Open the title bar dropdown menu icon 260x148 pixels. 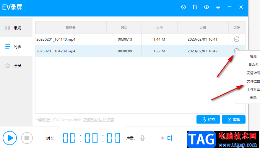pyautogui.click(x=218, y=7)
